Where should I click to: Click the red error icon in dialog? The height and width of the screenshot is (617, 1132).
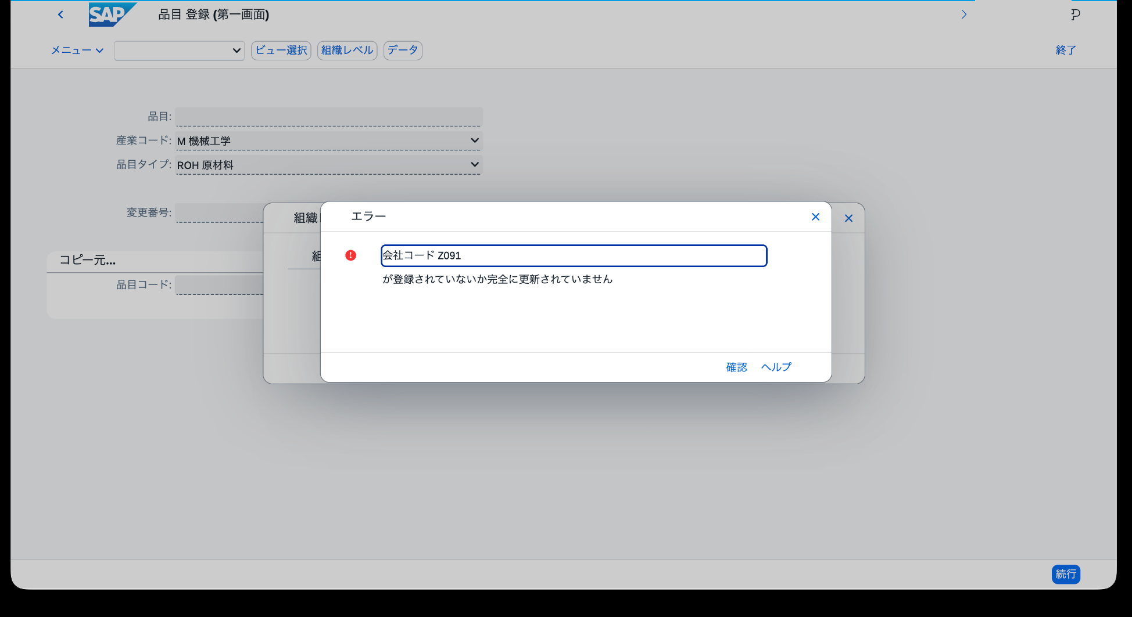point(351,255)
